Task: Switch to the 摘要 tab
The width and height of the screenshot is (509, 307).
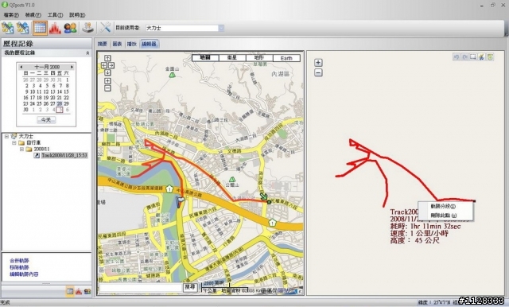Action: click(103, 44)
